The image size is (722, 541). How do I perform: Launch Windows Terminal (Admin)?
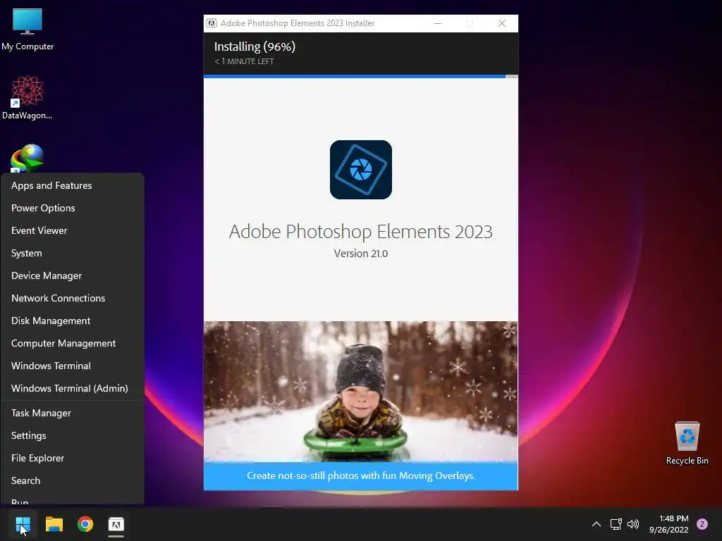(73, 388)
